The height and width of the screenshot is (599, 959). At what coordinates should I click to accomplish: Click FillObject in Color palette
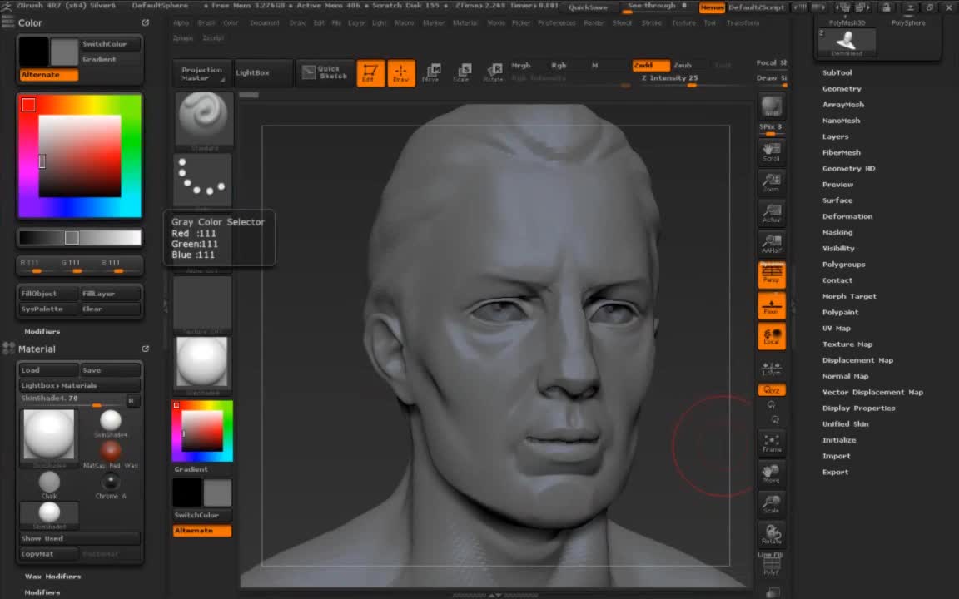point(49,294)
